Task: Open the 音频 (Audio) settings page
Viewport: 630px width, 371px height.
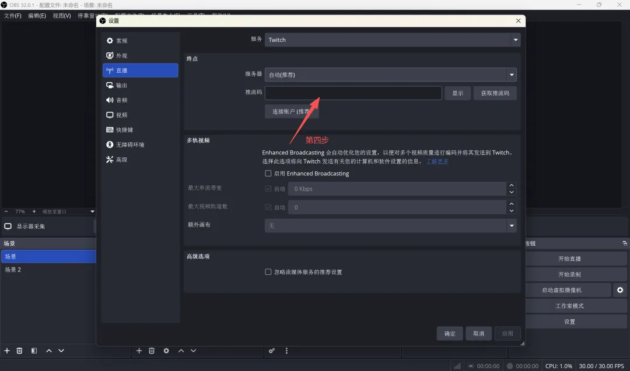Action: (x=140, y=100)
